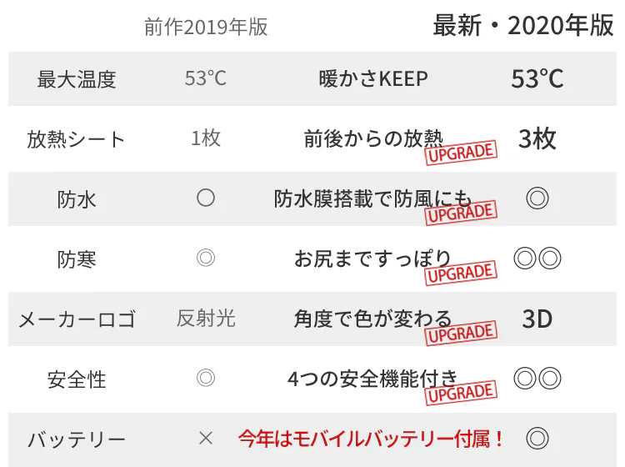Viewport: 625px width, 467px height.
Task: Click the red 今年はモバイルバッテリー付属！ text
Action: (x=372, y=438)
